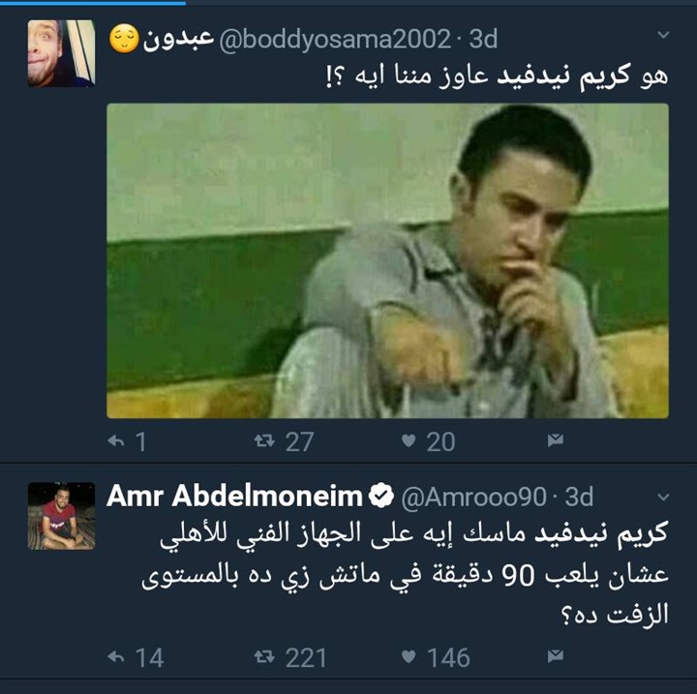Viewport: 697px width, 694px height.
Task: Retweet the tweet with 221 retweets
Action: click(264, 656)
